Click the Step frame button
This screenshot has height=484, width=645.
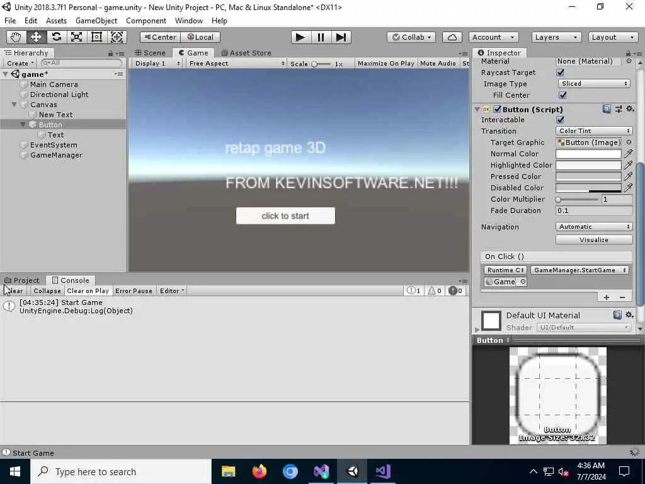tap(341, 37)
